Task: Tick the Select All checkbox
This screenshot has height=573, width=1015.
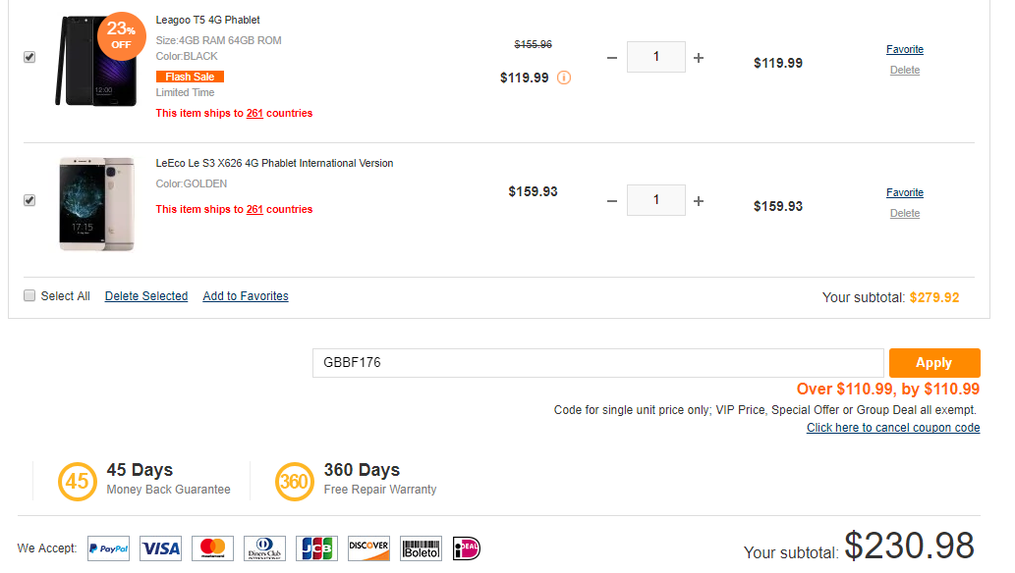Action: pyautogui.click(x=29, y=295)
